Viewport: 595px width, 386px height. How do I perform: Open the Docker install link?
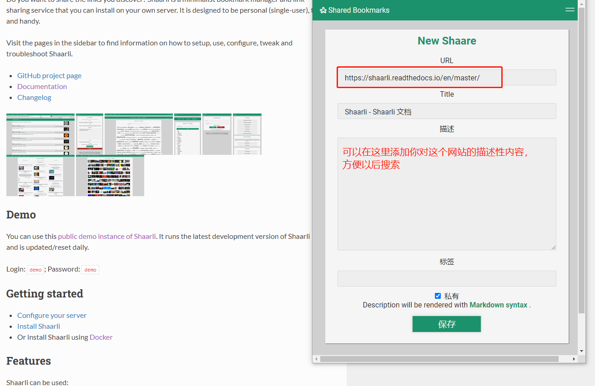click(101, 337)
